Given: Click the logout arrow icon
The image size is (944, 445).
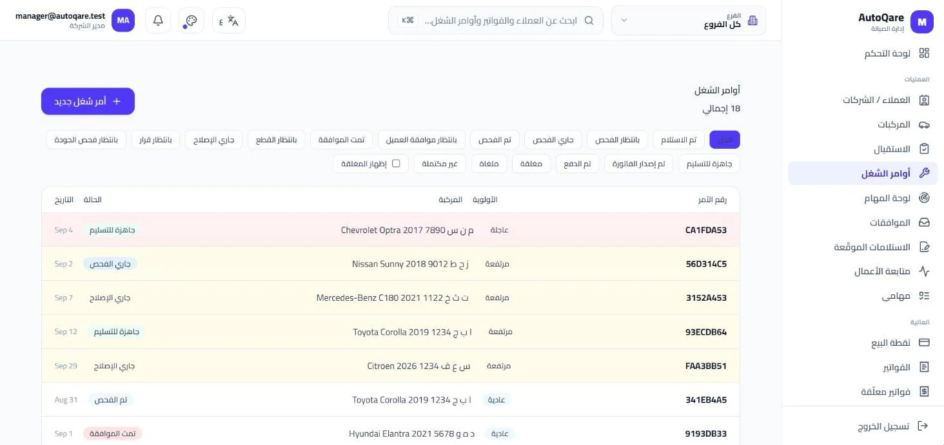Looking at the screenshot, I should [923, 426].
